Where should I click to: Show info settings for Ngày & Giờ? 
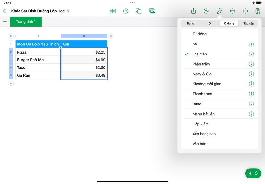click(251, 74)
